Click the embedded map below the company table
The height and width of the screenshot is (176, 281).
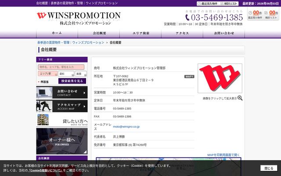(x=169, y=167)
